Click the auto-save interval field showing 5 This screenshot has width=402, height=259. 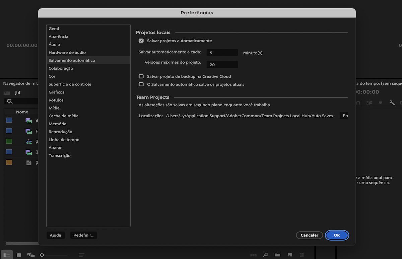pyautogui.click(x=222, y=52)
